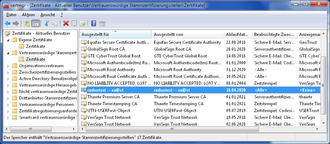Viewport: 330px width, 144px height.
Task: Toggle action pane toolbar button
Action: pyautogui.click(x=102, y=23)
